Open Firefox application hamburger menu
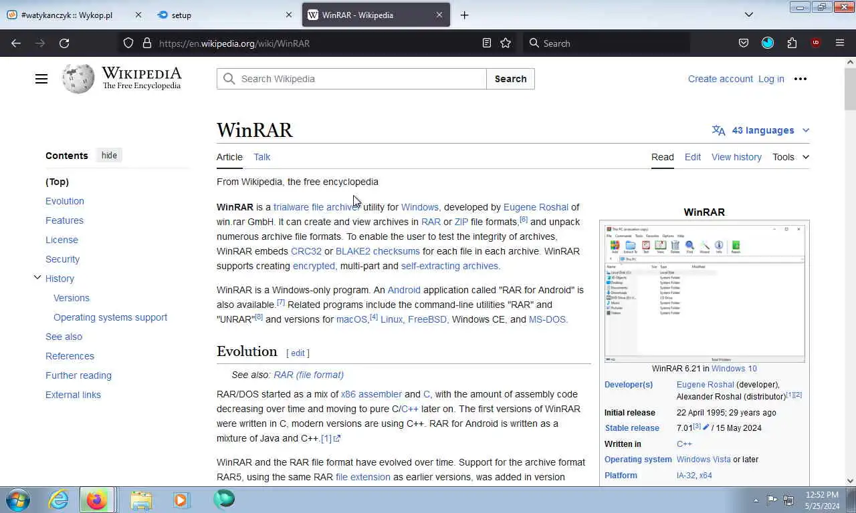Viewport: 856px width, 513px height. click(x=840, y=43)
